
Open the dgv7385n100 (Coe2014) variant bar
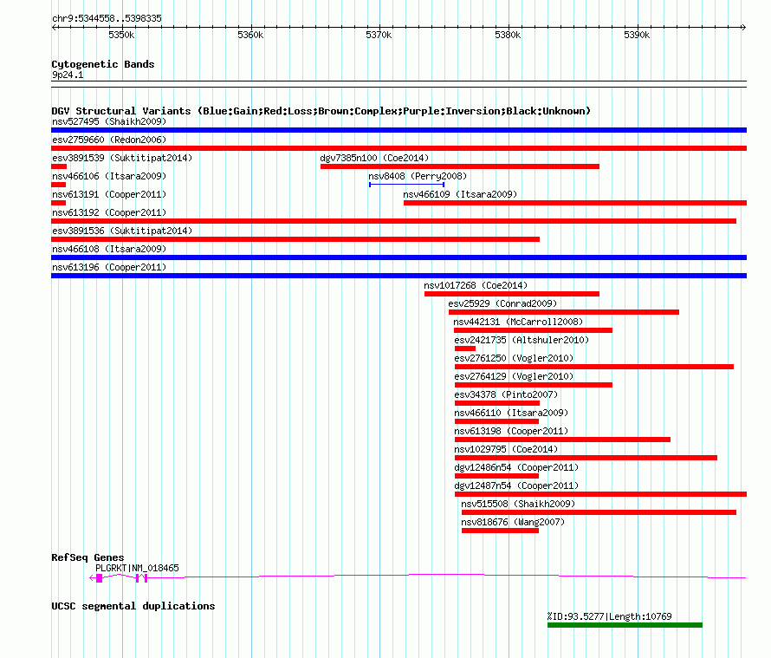pos(460,166)
